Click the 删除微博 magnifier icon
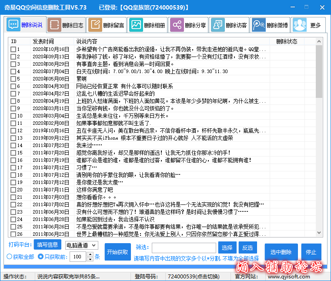Viewport: 331px width, 281px height. pyautogui.click(x=258, y=25)
